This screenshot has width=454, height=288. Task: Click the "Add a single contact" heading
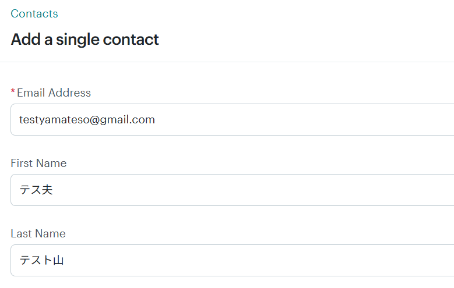[85, 40]
